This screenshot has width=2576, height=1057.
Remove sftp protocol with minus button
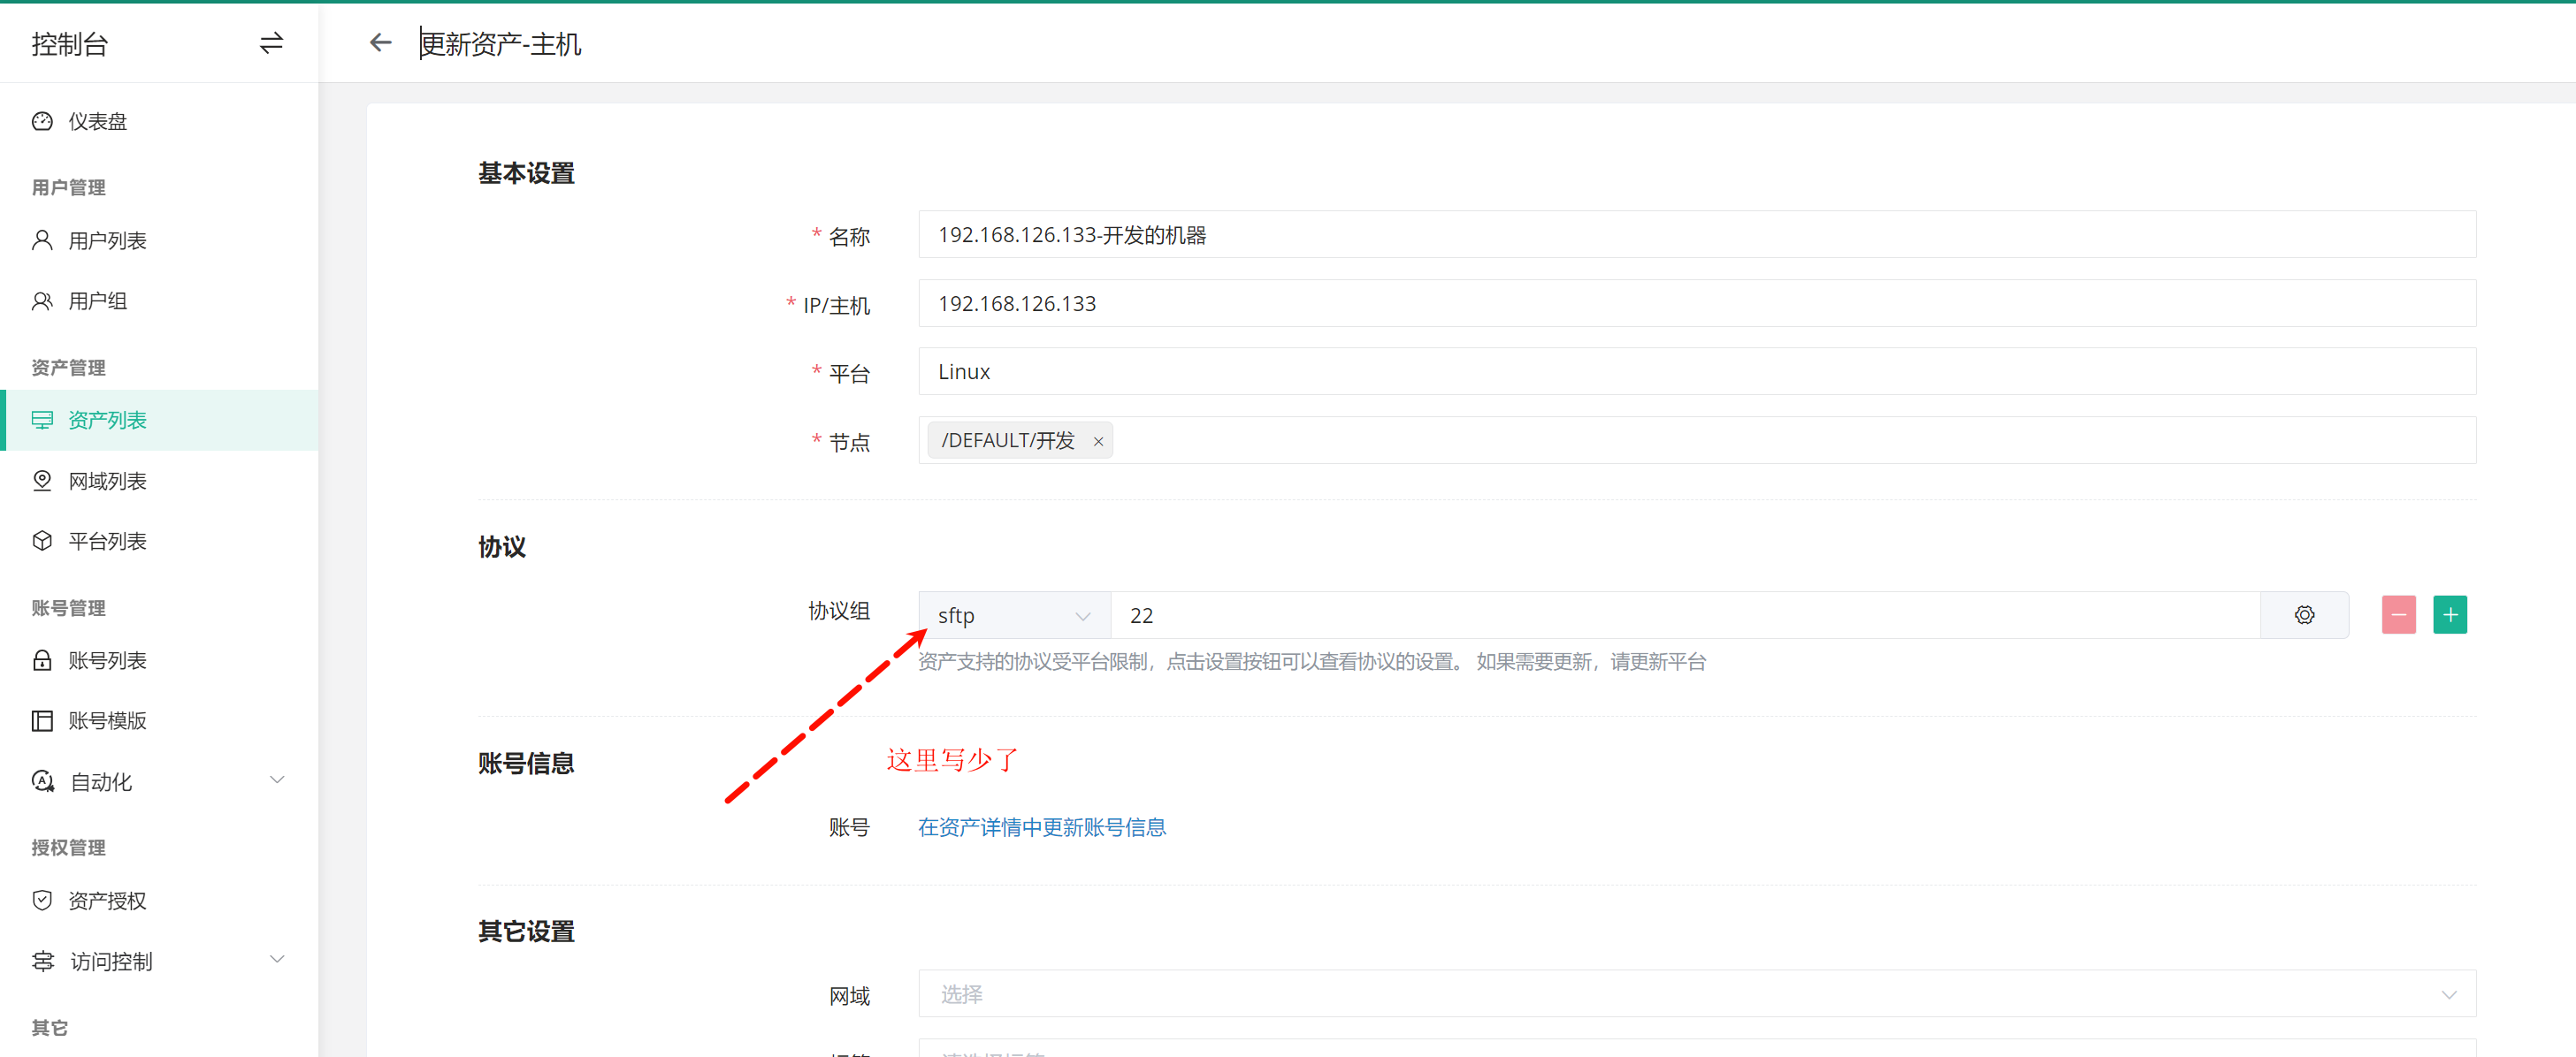point(2398,615)
